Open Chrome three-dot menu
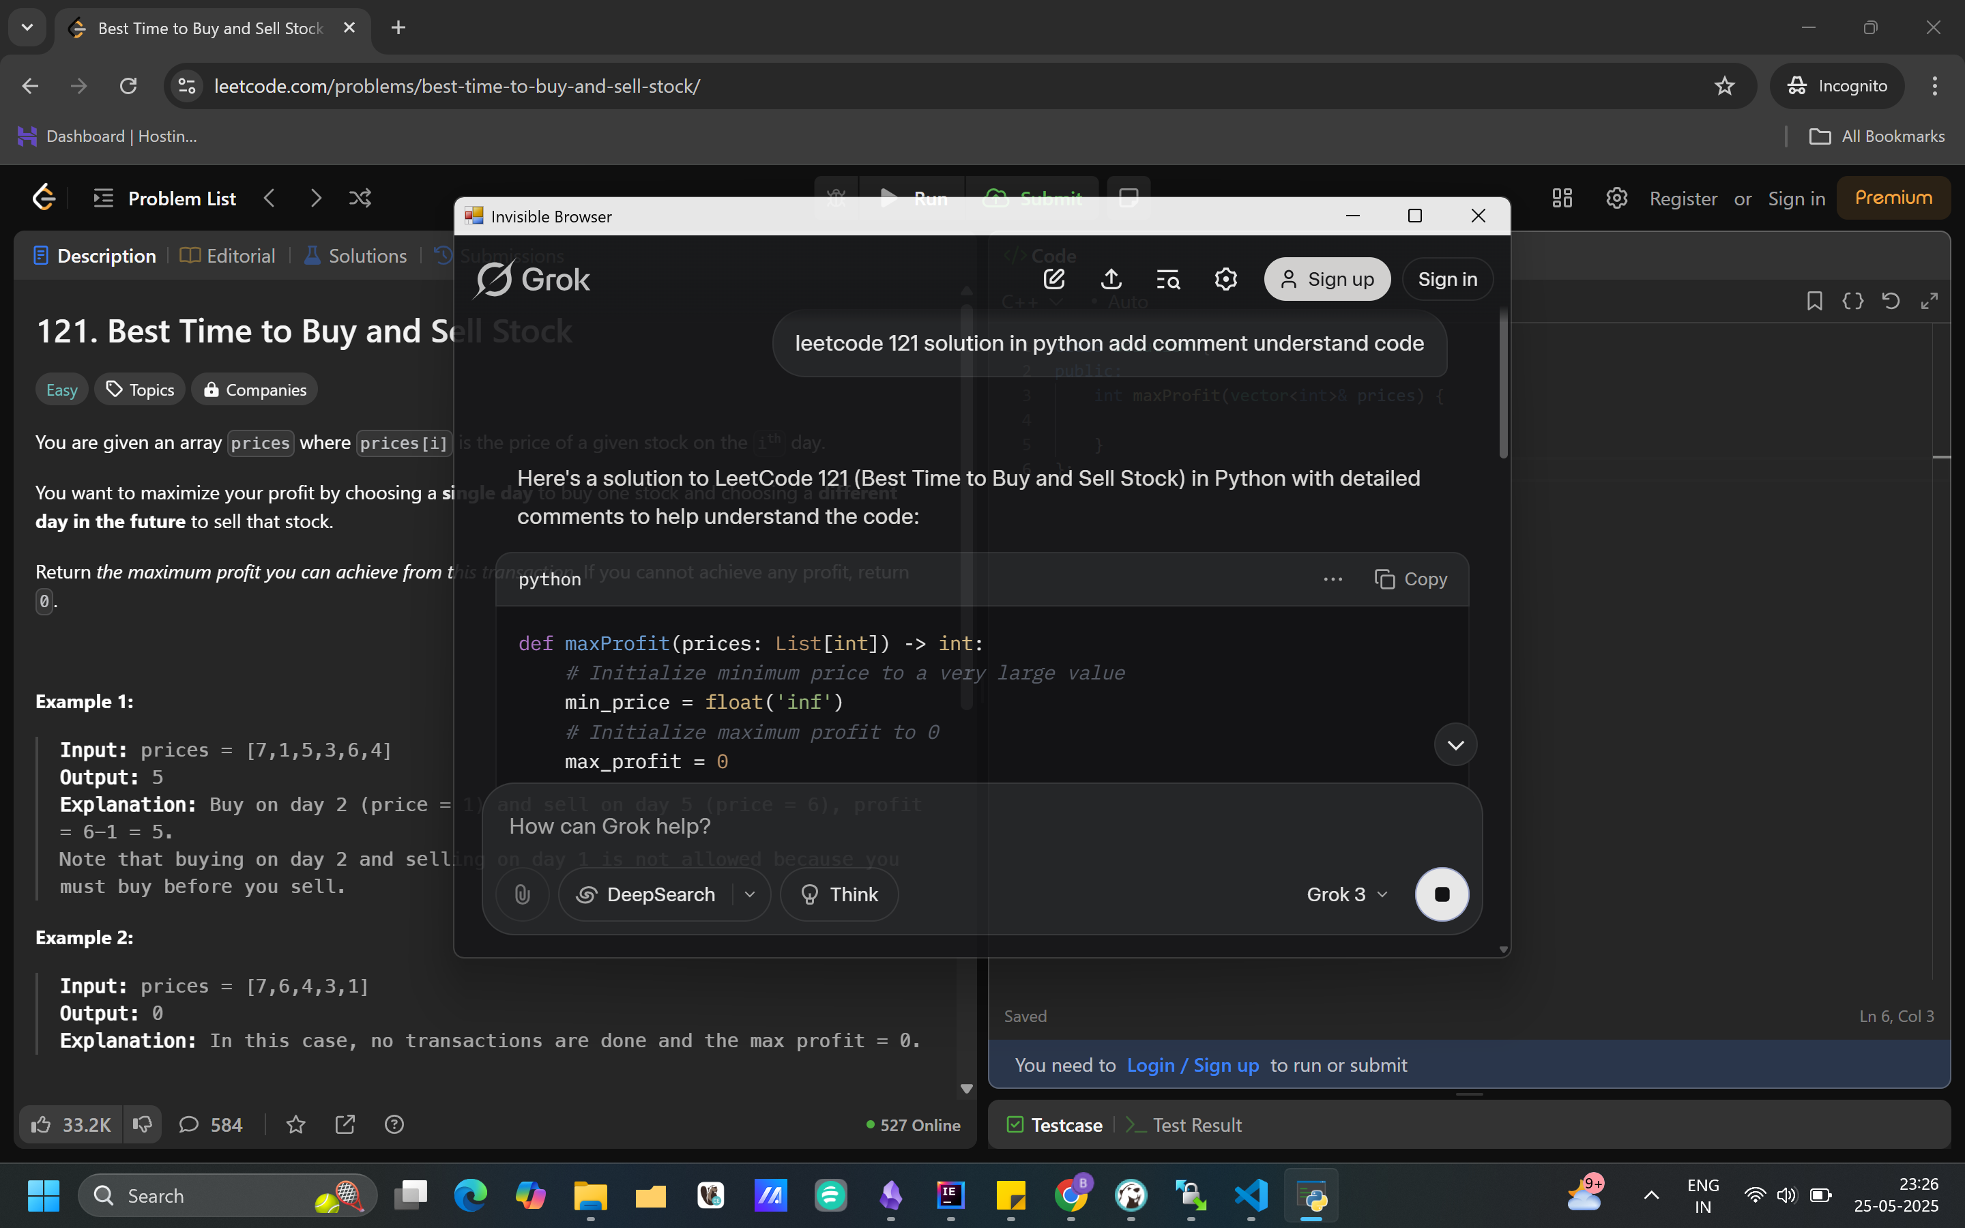The height and width of the screenshot is (1228, 1965). click(x=1934, y=86)
